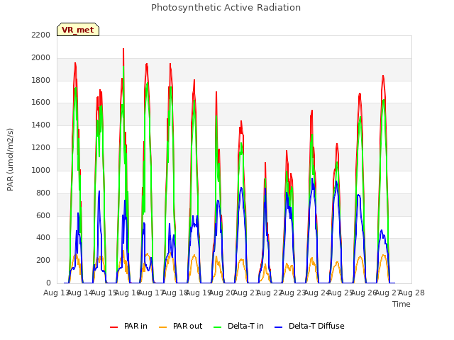Select the 'PAR in' legend label
This screenshot has width=454, height=340.
pyautogui.click(x=135, y=326)
